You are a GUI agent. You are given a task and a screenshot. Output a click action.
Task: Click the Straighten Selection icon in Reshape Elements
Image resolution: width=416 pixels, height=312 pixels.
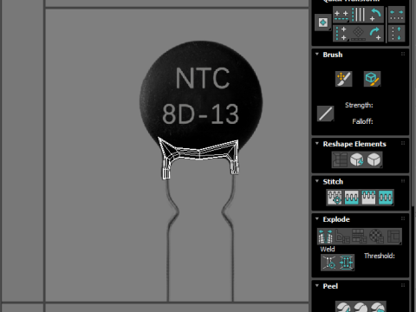341,159
